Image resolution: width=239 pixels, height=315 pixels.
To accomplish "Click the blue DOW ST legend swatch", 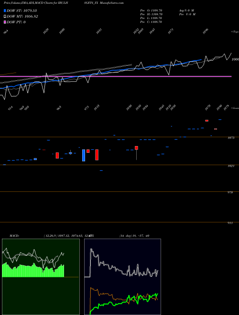I will (5, 10).
